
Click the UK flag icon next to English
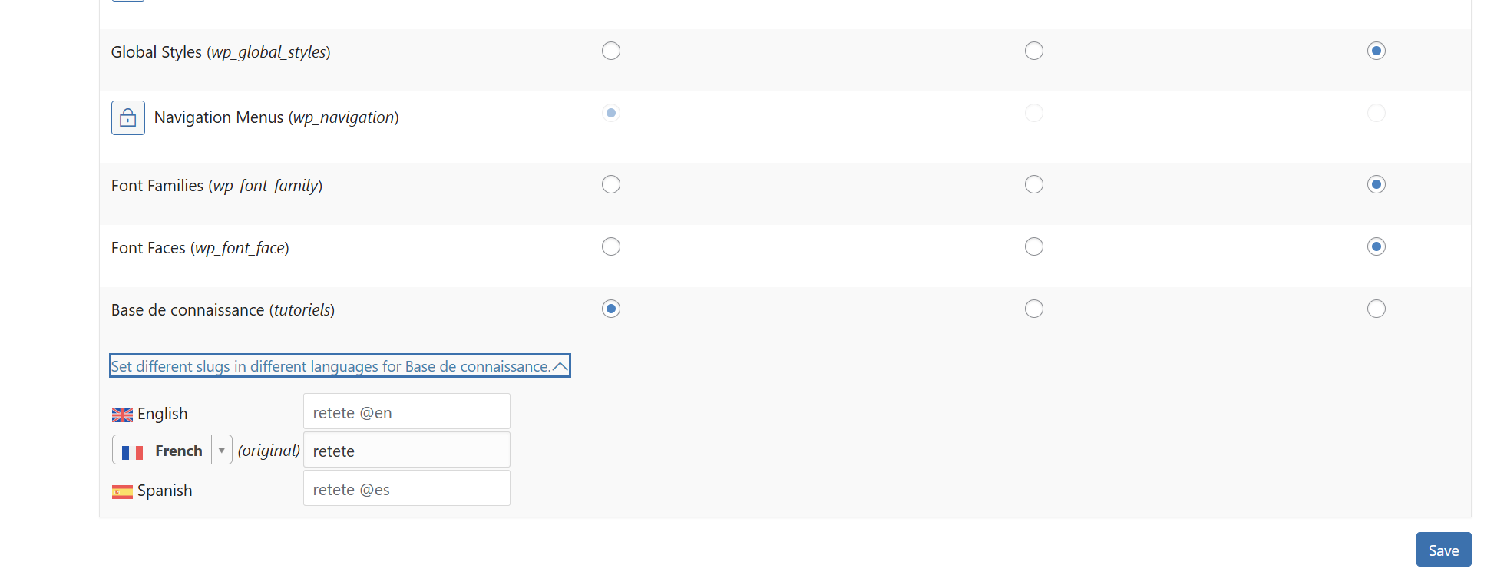click(x=122, y=415)
